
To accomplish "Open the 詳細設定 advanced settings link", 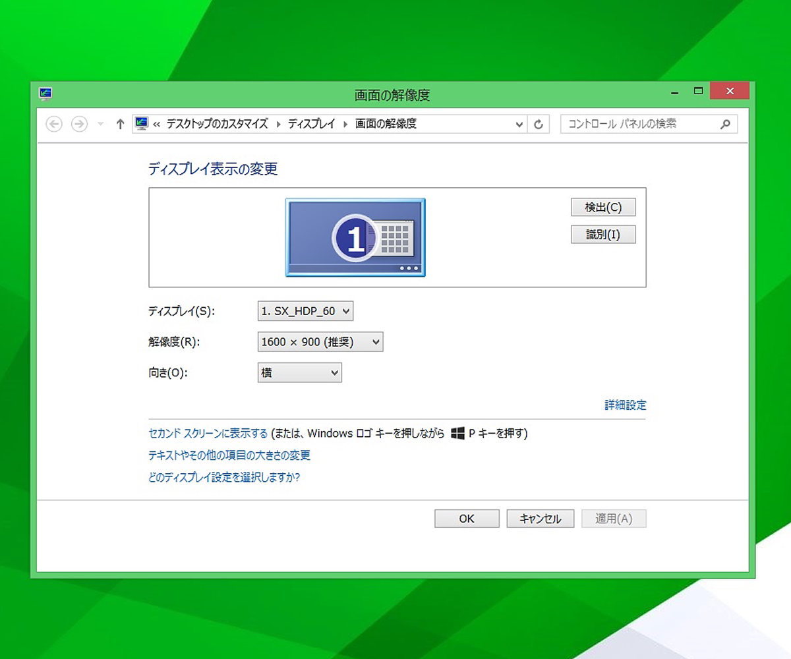I will [x=626, y=405].
